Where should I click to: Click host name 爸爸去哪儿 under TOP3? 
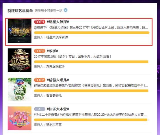(x=54, y=95)
